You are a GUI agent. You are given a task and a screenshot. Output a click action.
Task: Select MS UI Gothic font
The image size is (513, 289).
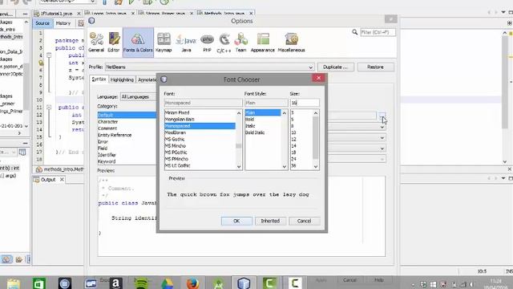click(x=200, y=165)
